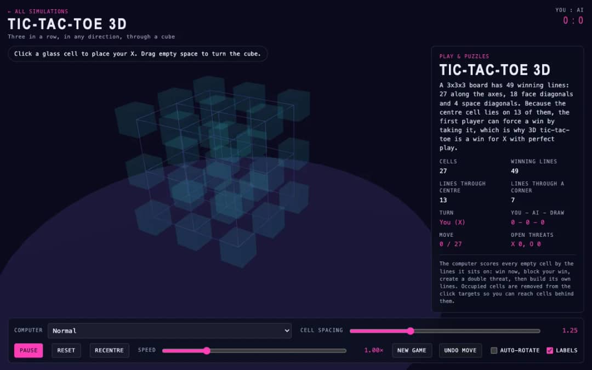Recentre the cube view

click(x=109, y=350)
